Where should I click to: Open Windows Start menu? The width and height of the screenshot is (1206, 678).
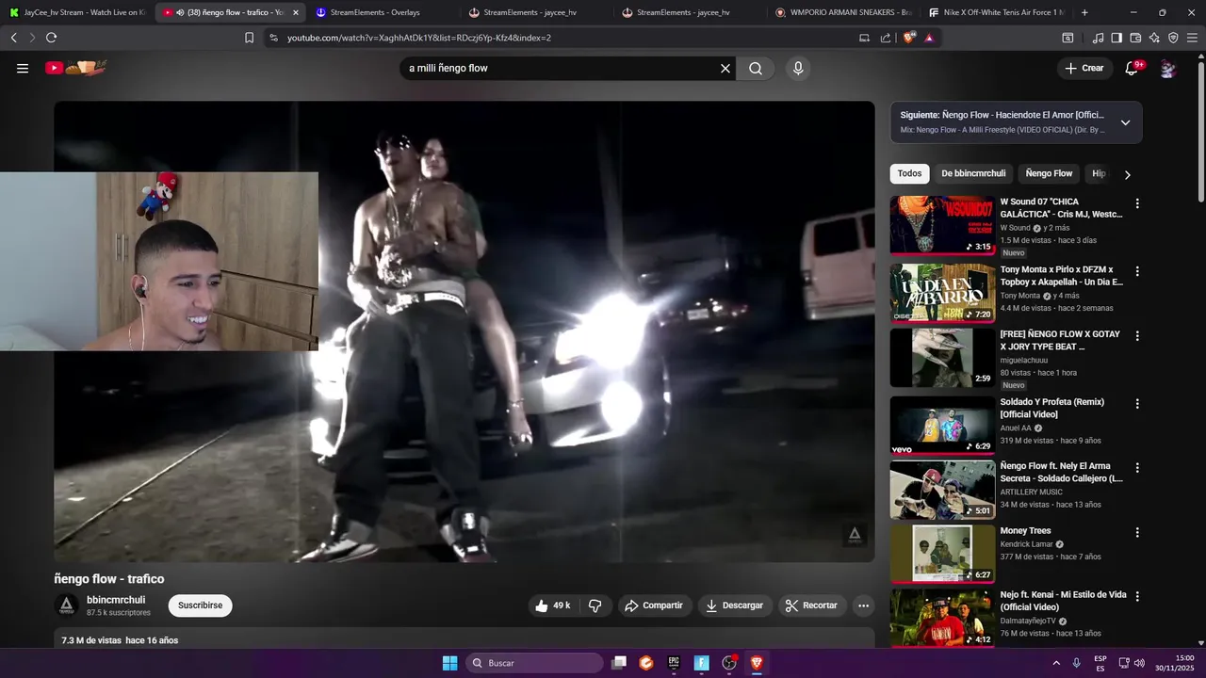450,663
